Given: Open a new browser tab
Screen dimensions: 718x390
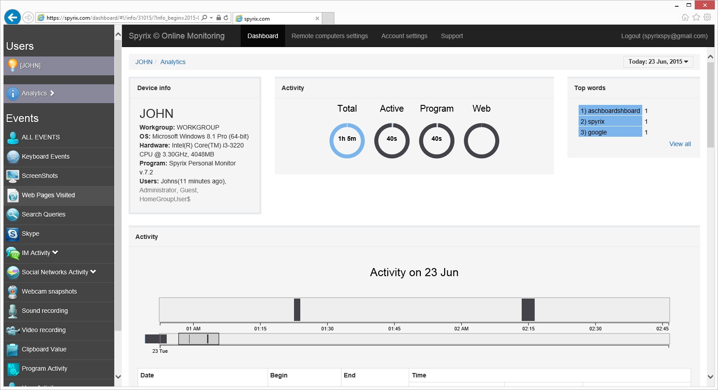Looking at the screenshot, I should 328,18.
